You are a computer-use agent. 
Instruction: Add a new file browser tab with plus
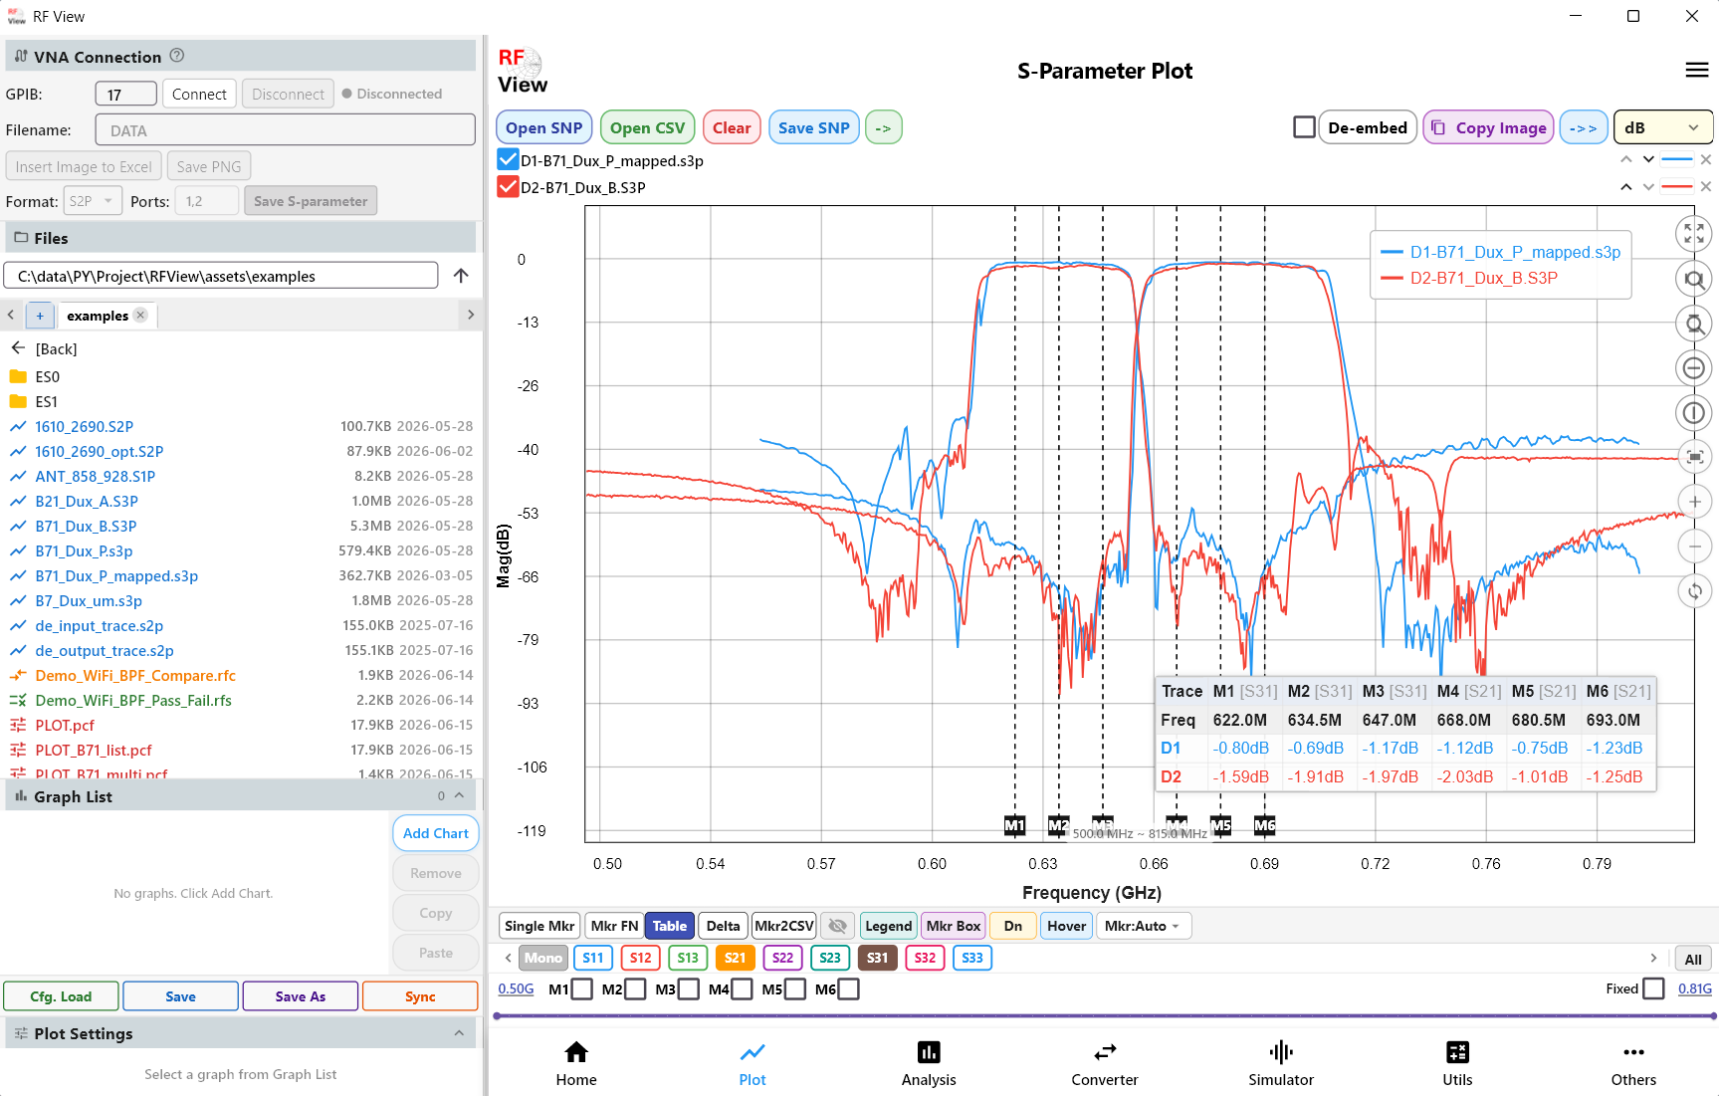(40, 316)
